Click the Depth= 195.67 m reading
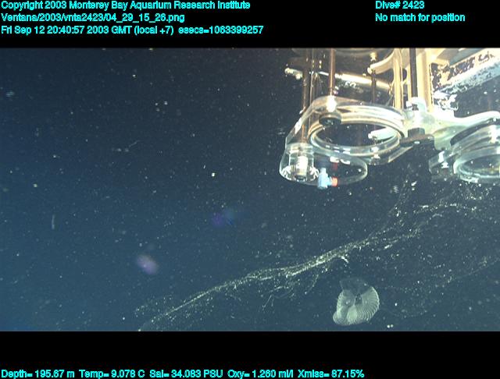 38,374
